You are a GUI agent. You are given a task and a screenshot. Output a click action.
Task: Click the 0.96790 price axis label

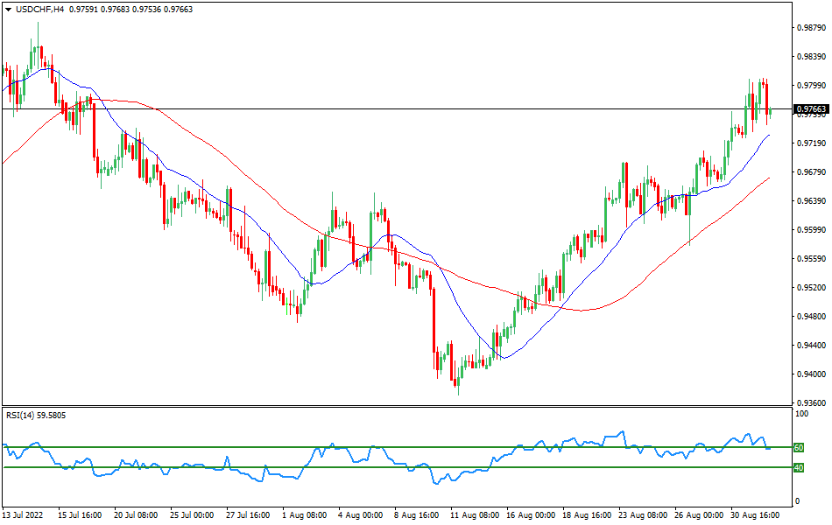(810, 172)
